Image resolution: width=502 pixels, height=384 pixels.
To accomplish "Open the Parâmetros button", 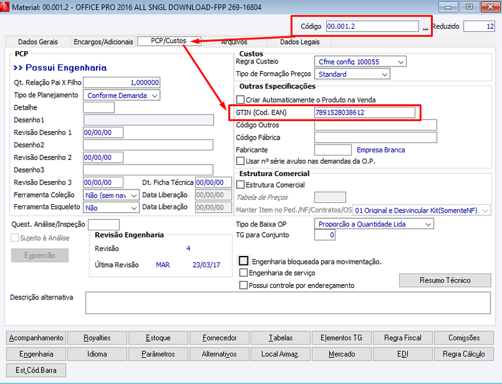I will tap(158, 354).
